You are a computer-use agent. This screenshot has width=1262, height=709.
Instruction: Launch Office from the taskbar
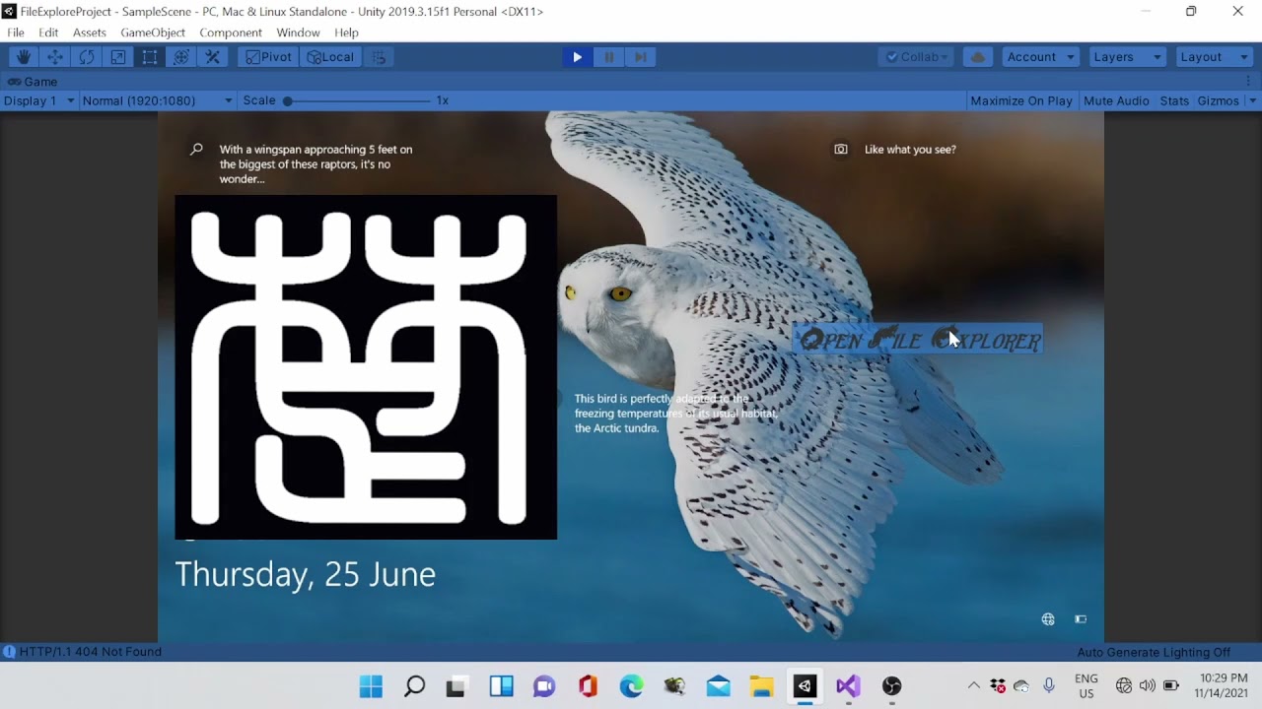pyautogui.click(x=589, y=686)
